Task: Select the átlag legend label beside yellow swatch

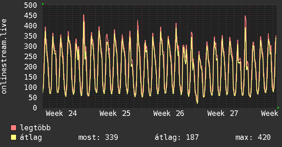Action: coord(31,137)
